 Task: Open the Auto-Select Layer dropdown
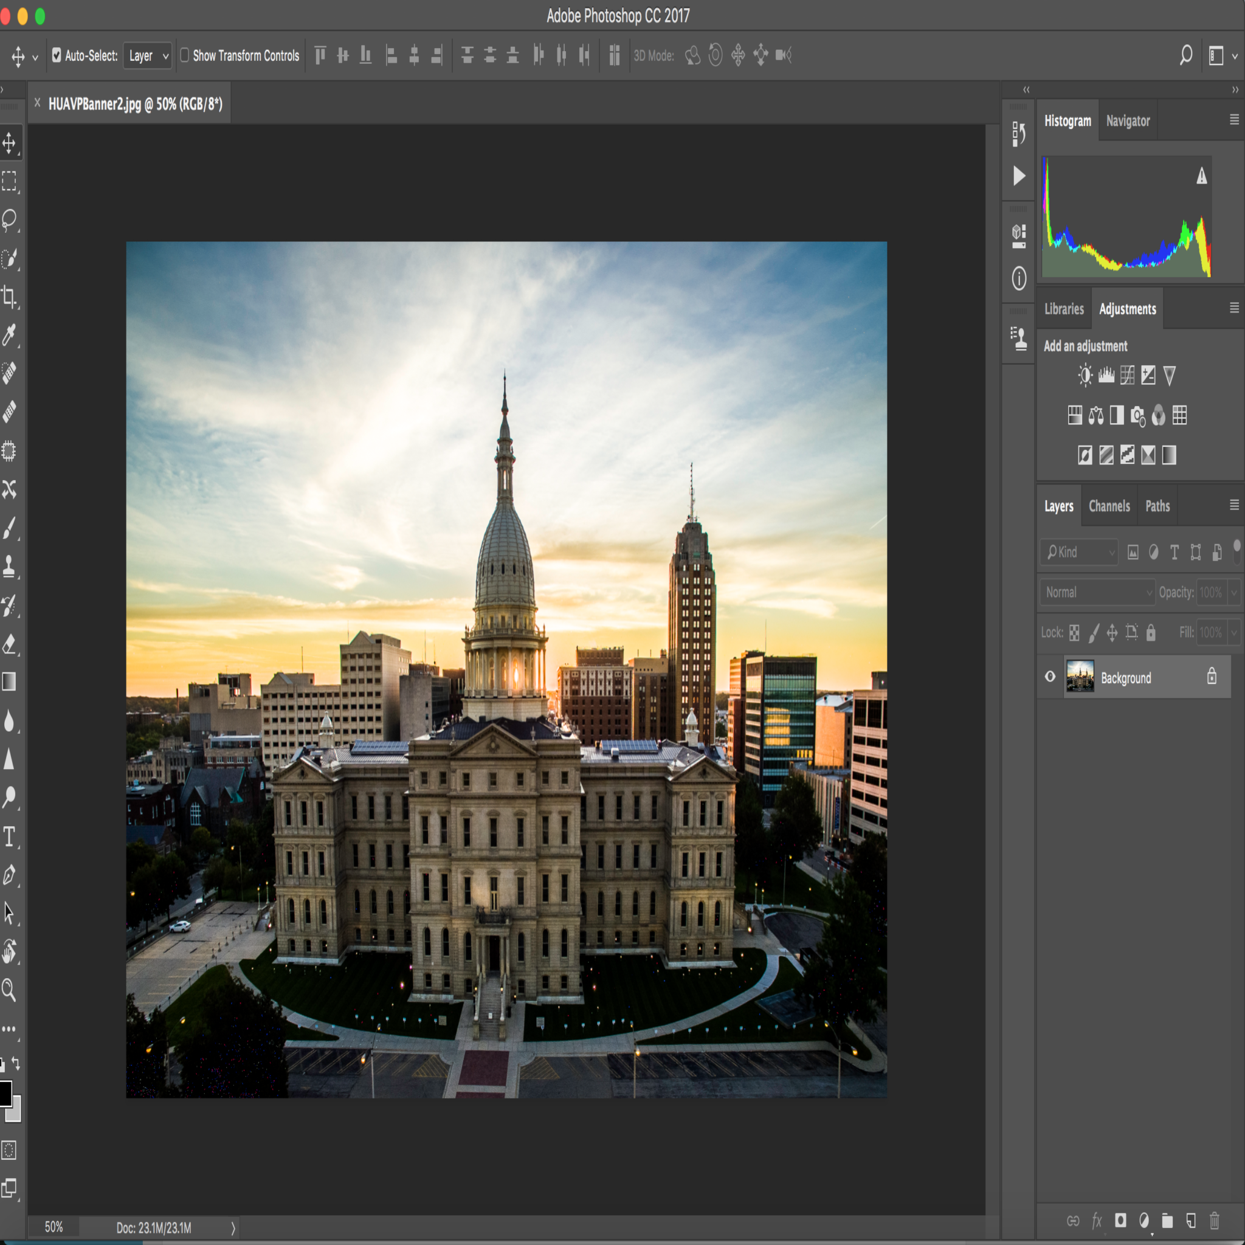(x=148, y=56)
